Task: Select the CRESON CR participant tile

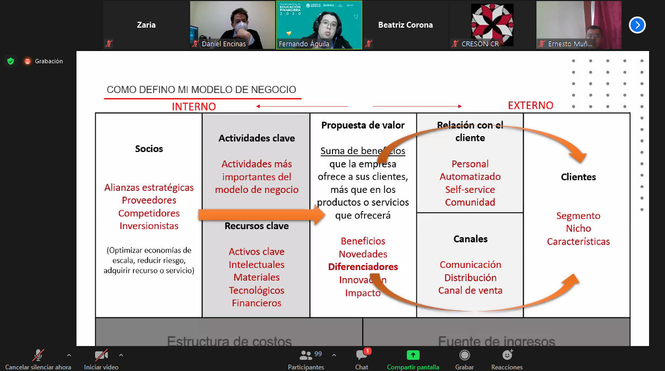Action: click(492, 25)
